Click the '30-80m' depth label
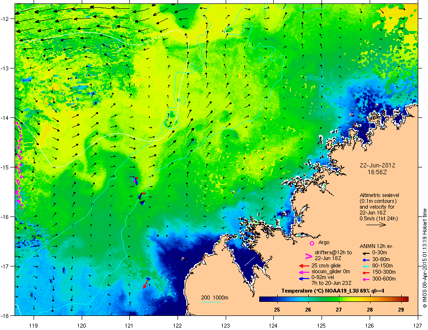The width and height of the screenshot is (428, 330). pyautogui.click(x=381, y=259)
